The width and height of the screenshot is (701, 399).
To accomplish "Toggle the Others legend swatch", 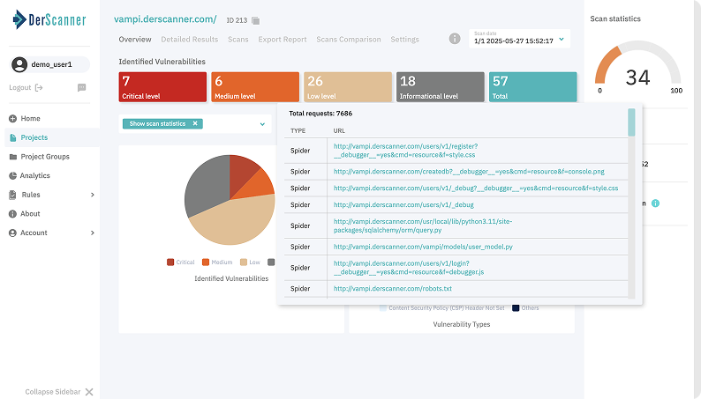I will (516, 308).
